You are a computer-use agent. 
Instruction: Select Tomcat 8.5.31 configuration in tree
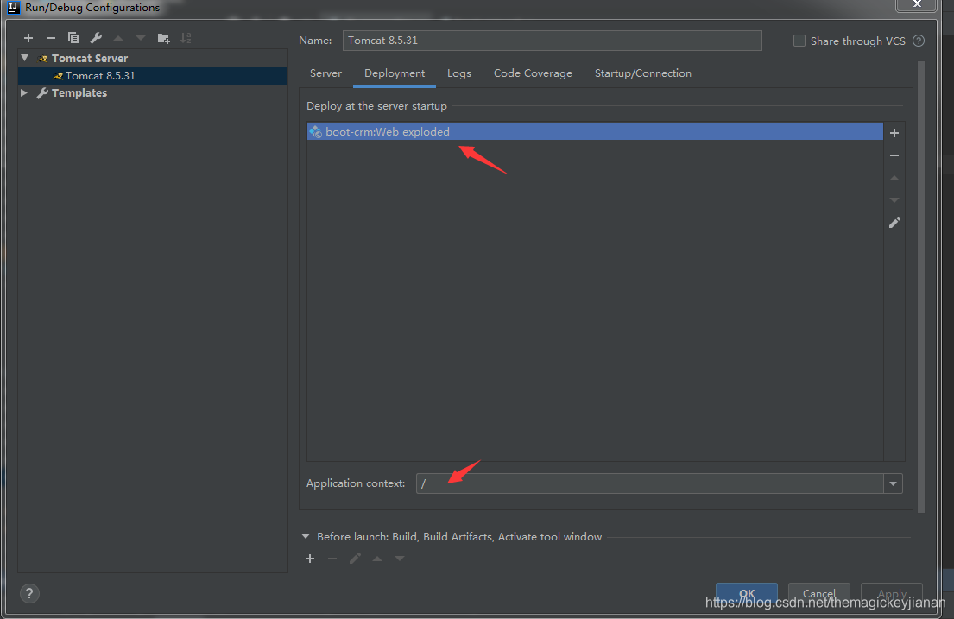pyautogui.click(x=153, y=75)
